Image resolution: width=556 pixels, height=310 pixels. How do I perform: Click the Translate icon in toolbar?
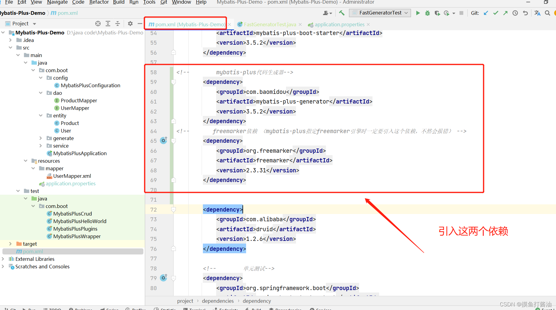(x=537, y=13)
